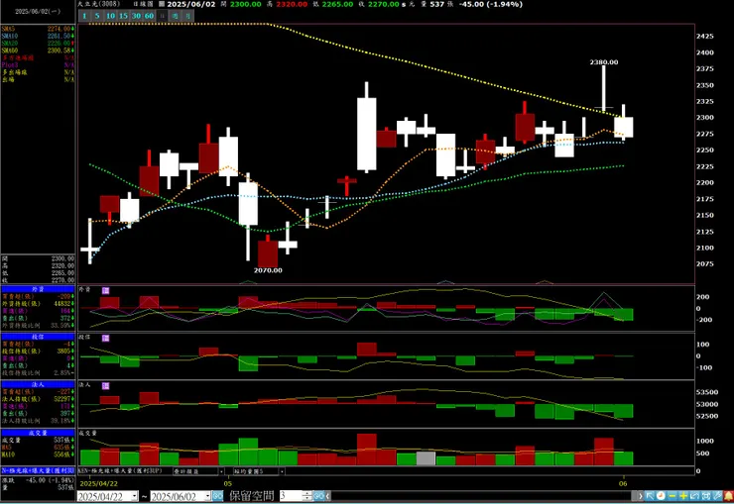Switch to the monthly (月) chart button
Screen dimensions: 734x504
point(187,16)
